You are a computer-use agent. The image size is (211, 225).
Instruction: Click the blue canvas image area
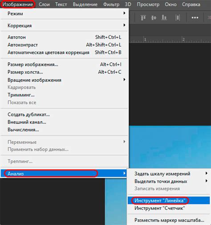click(x=170, y=147)
